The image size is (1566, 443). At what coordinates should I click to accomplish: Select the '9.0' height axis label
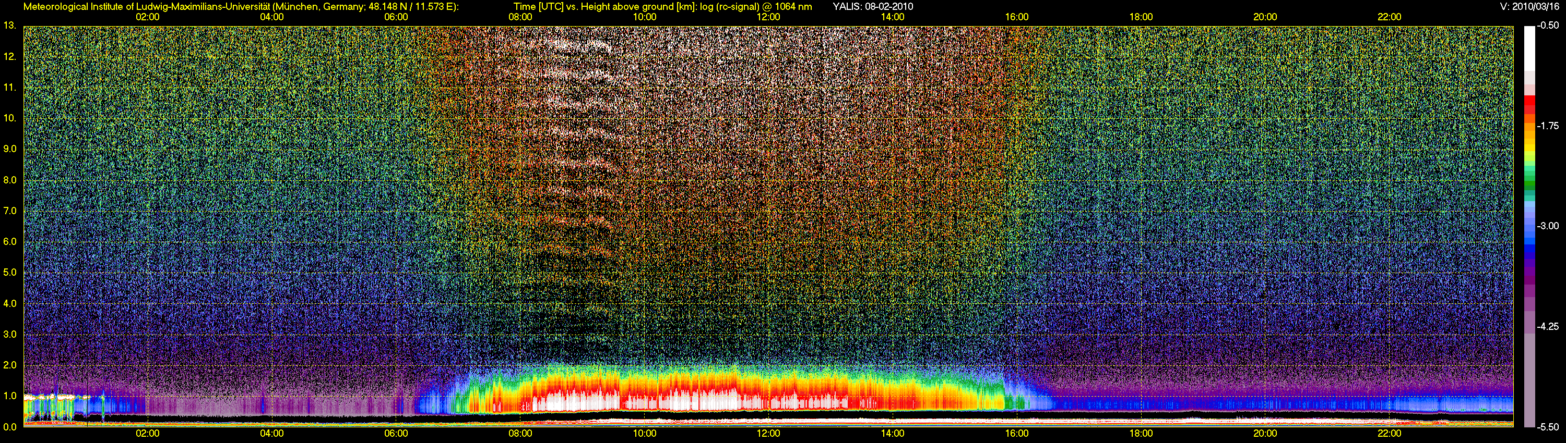(9, 149)
